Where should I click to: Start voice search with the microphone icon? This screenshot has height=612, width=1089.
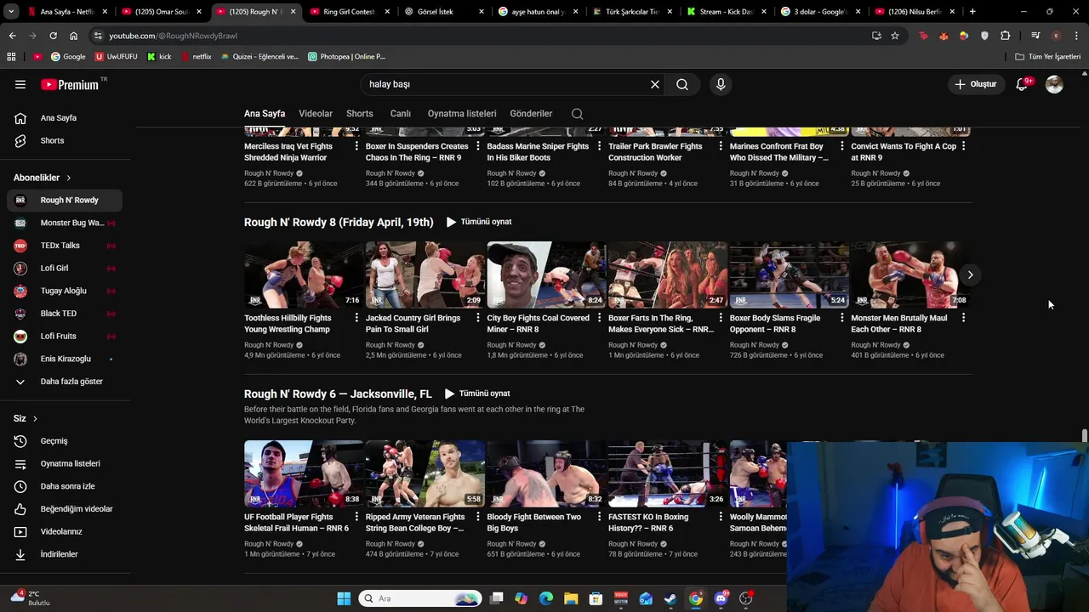(721, 84)
